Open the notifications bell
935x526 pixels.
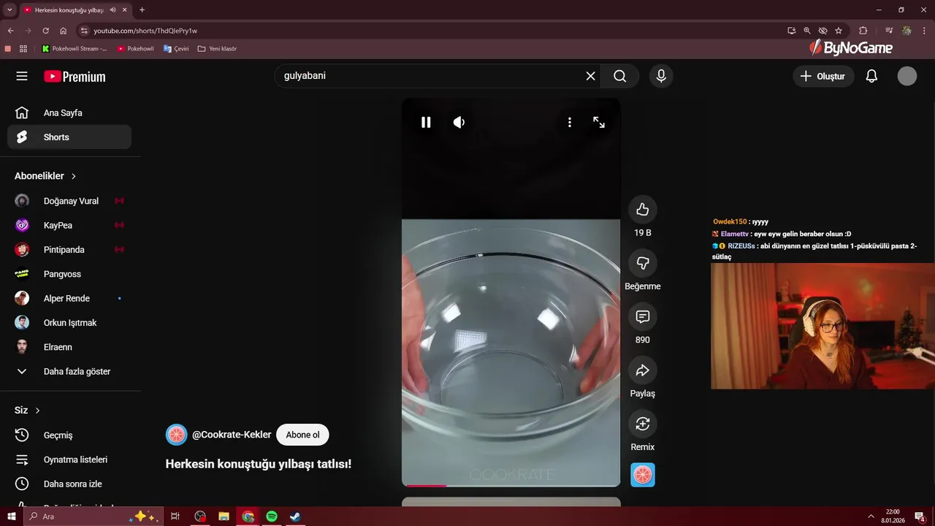click(871, 76)
